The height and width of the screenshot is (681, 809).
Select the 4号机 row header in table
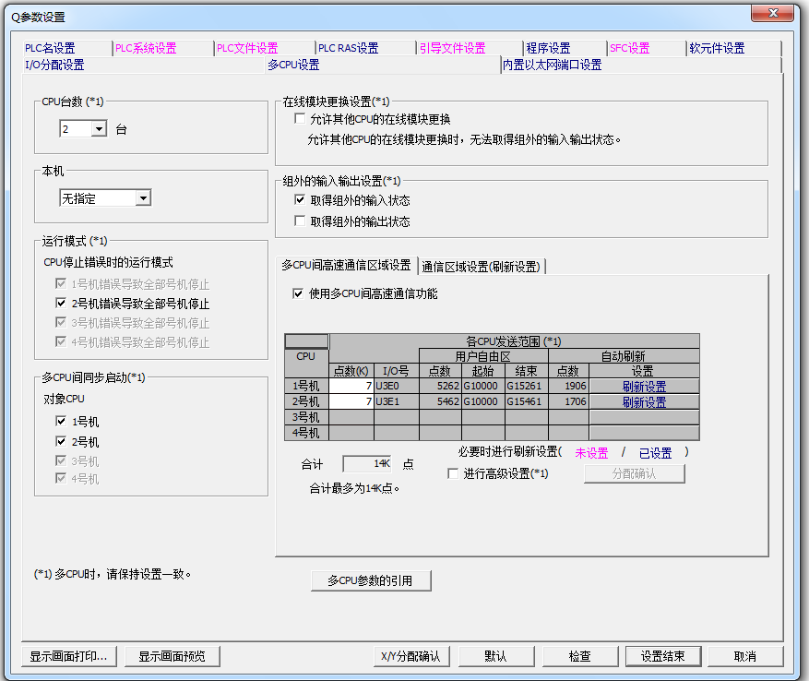pos(306,433)
